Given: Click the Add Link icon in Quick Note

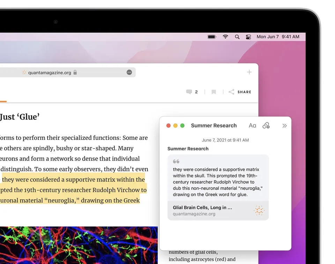Looking at the screenshot, I should (x=266, y=126).
